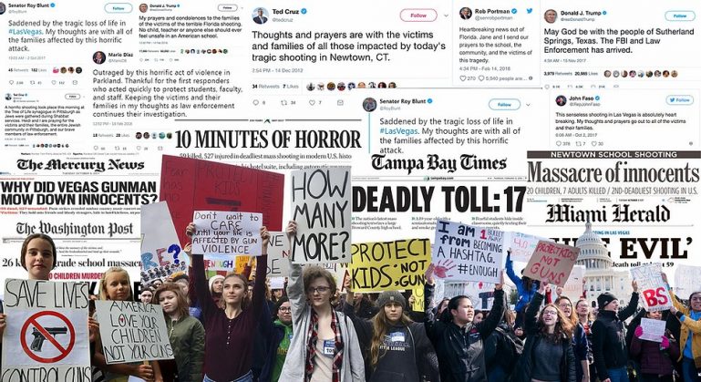This screenshot has height=382, width=701.
Task: Click the envelope message icon under Ted Cruz's tweet
Action: click(x=340, y=103)
